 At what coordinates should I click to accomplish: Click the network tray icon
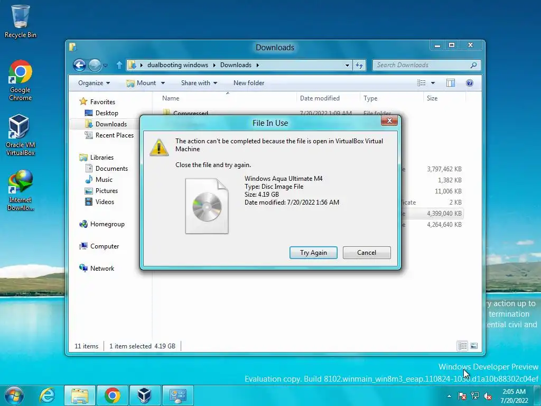coord(475,396)
